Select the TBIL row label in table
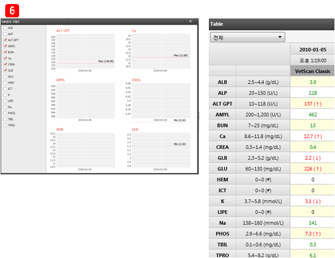 click(222, 245)
